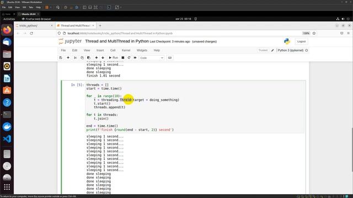This screenshot has height=198, width=353.
Task: Copy selected cells in Jupyter toolbar
Action: coord(82,58)
